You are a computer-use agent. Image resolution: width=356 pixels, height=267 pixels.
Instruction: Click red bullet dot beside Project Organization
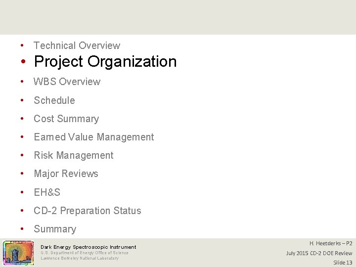(x=24, y=62)
